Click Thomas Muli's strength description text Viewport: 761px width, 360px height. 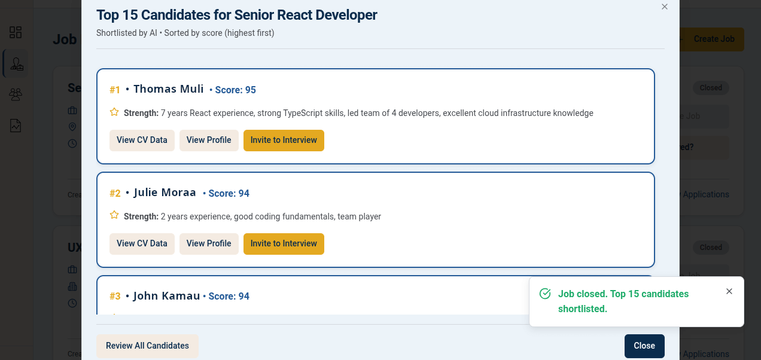[x=377, y=113]
